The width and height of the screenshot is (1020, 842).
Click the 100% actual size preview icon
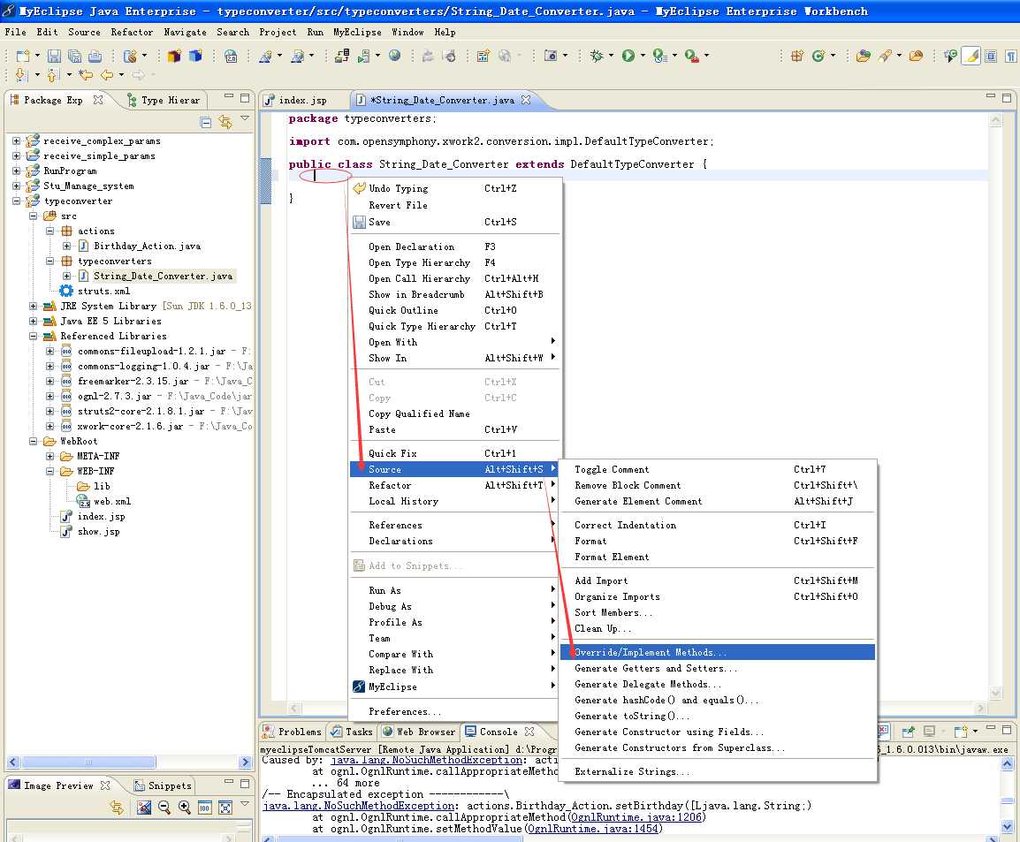pos(204,807)
